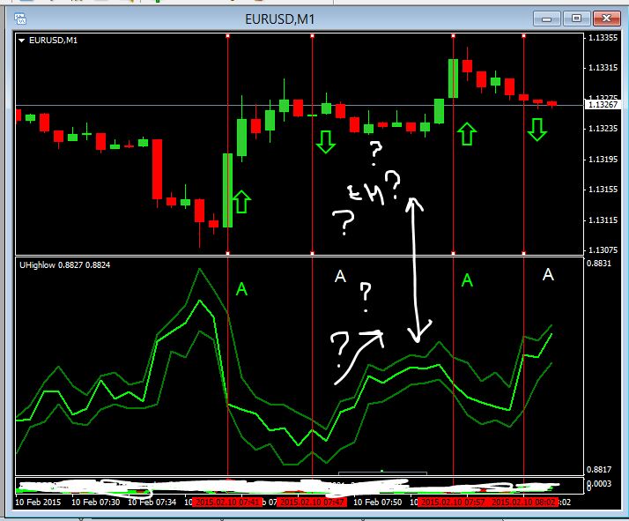
Task: Grab the top handle of the 07:41 vertical line
Action: click(x=228, y=36)
